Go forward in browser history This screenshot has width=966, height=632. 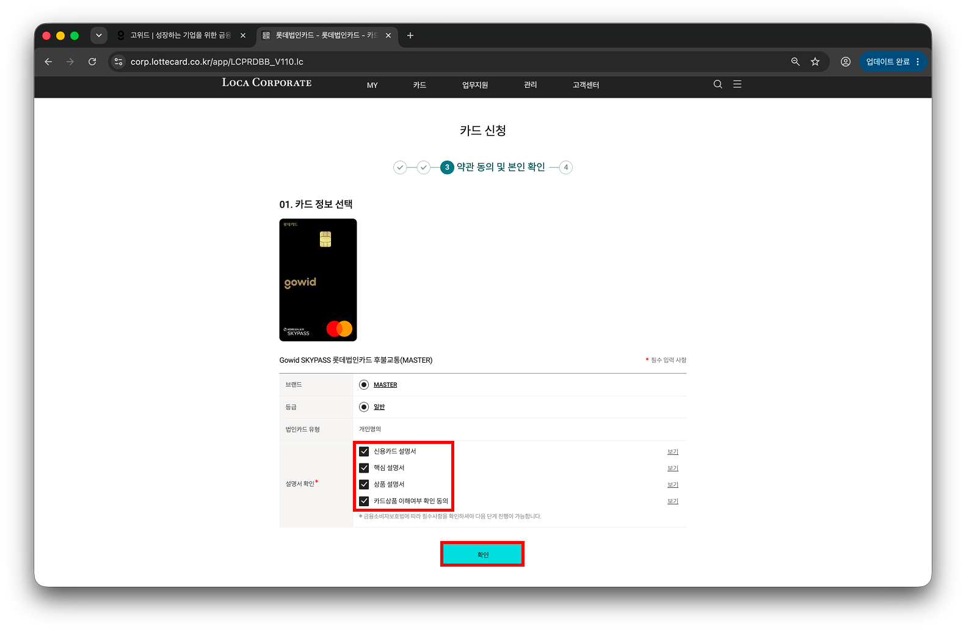click(70, 62)
